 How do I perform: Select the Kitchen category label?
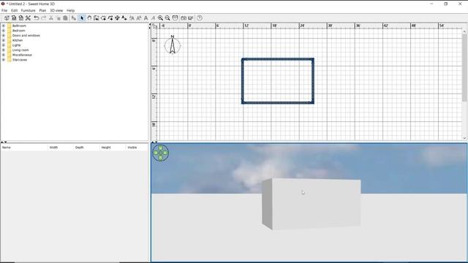tap(18, 40)
